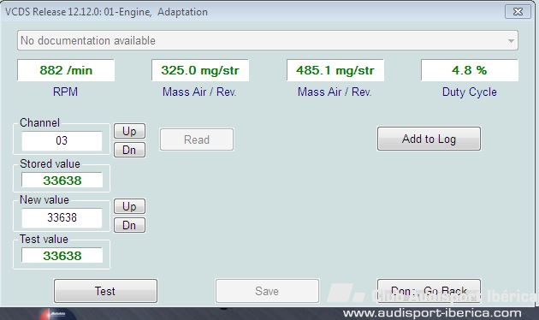Increase channel number with Up button
Image resolution: width=539 pixels, height=320 pixels.
[129, 131]
